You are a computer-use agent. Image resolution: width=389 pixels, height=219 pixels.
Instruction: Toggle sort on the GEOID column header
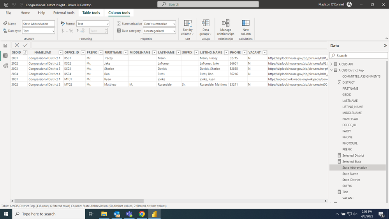(x=25, y=52)
